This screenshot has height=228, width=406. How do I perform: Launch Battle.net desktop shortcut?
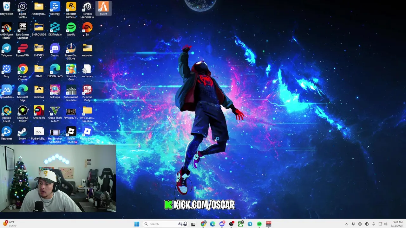click(7, 134)
